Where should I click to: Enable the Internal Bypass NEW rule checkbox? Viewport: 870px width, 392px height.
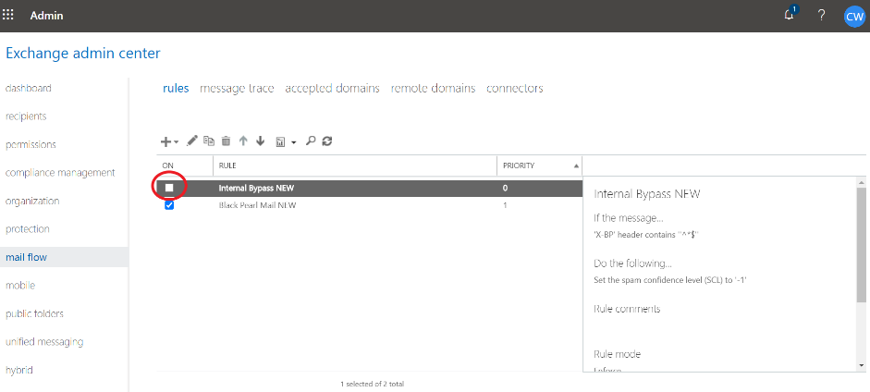(169, 188)
